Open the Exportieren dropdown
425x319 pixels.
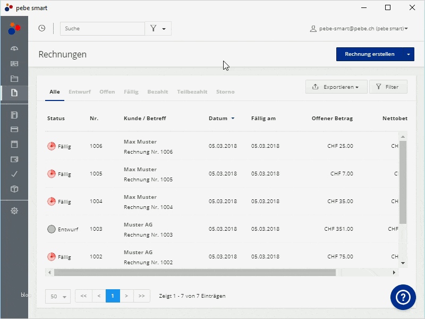point(336,87)
